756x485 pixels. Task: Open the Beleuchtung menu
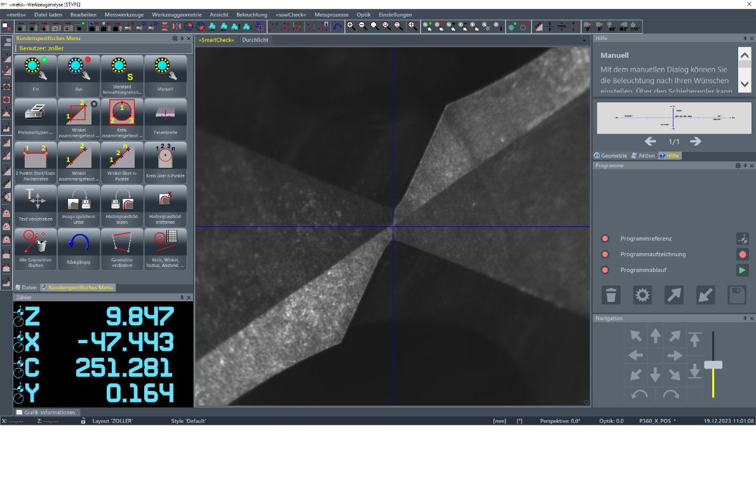pyautogui.click(x=252, y=15)
